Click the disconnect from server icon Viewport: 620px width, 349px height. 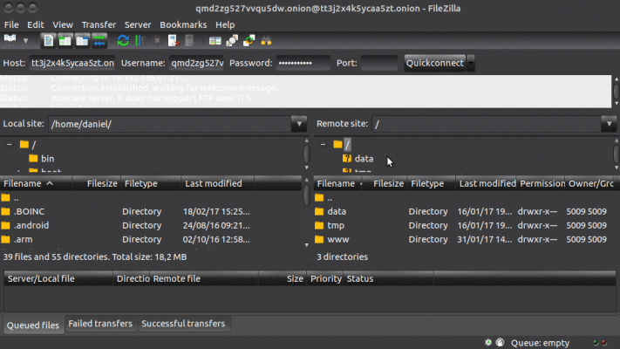(x=174, y=40)
